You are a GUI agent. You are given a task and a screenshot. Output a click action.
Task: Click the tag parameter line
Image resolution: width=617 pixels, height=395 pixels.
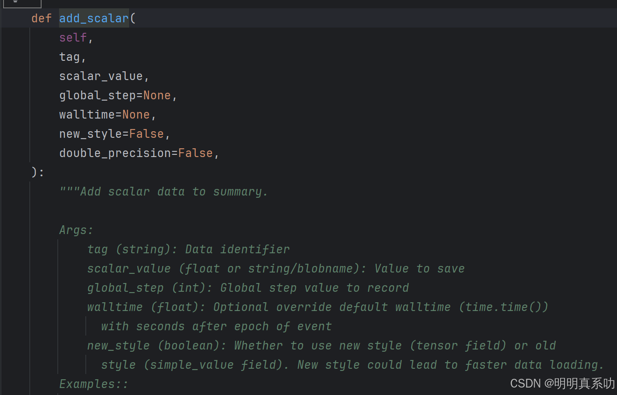tap(73, 57)
